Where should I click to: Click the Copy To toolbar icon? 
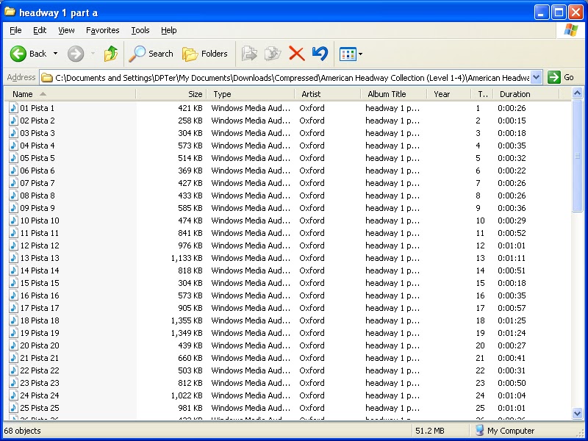273,54
